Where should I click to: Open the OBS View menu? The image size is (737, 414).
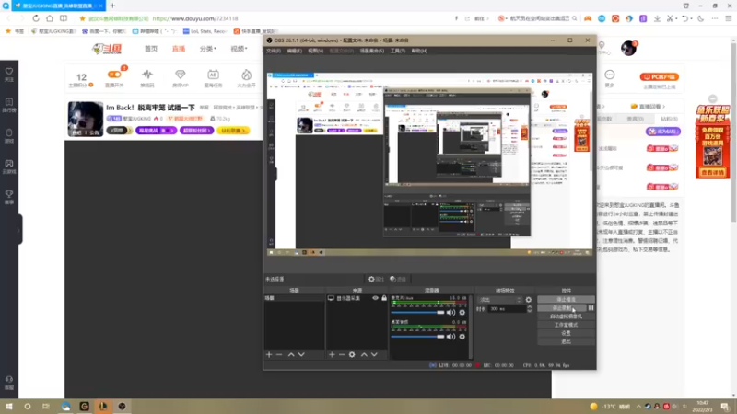(x=315, y=51)
